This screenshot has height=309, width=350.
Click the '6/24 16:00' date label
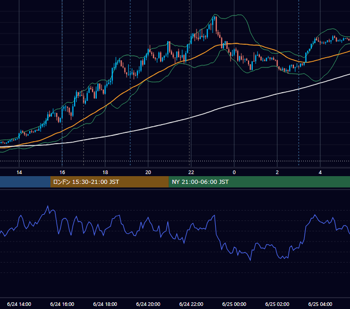click(x=62, y=304)
